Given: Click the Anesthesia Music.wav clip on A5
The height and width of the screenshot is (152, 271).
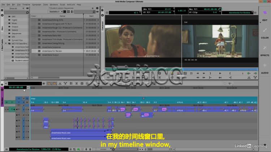Looking at the screenshot, I should 81,133.
